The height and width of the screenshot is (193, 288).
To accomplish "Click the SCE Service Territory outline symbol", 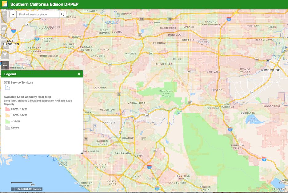I will (8, 88).
